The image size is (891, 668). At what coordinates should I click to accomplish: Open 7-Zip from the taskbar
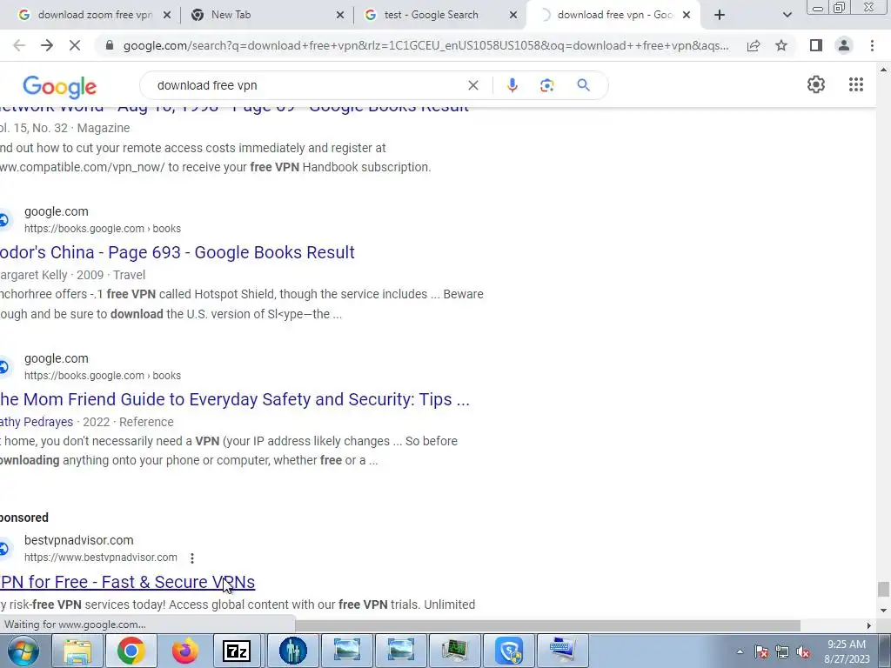point(238,651)
